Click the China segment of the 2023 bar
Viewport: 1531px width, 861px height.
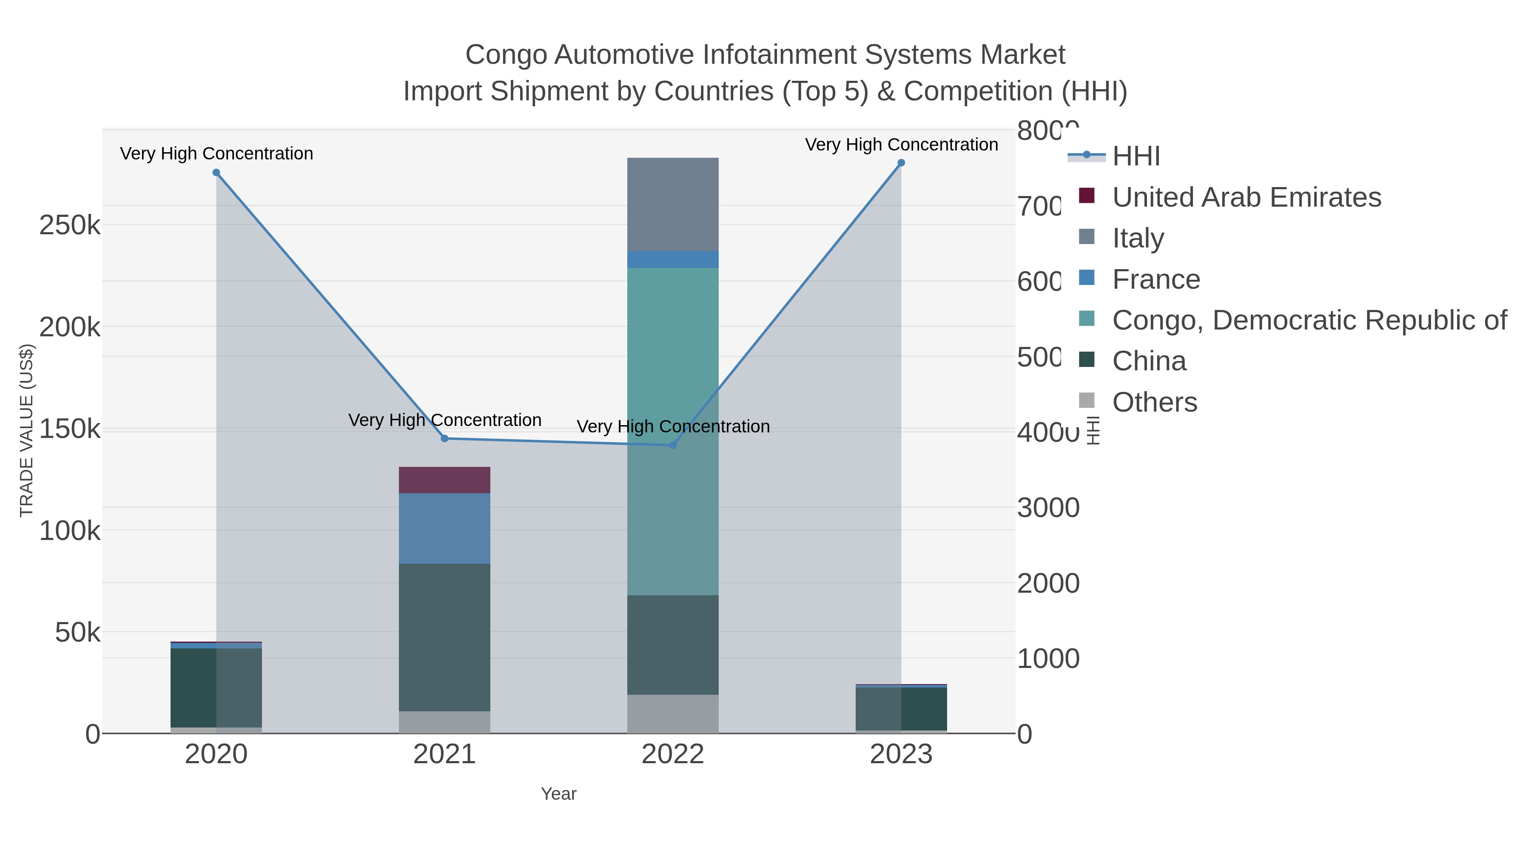pos(901,709)
